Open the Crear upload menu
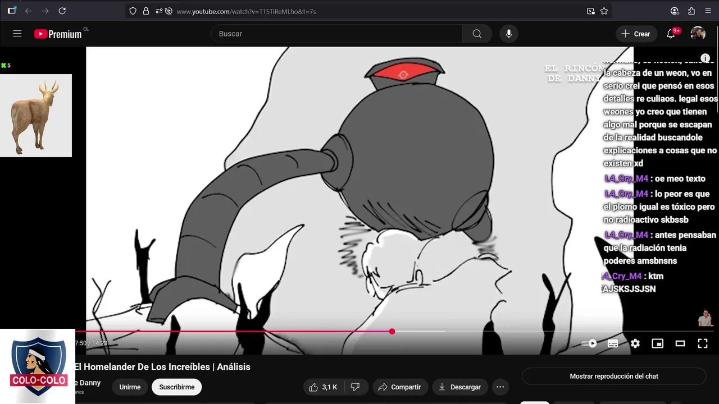Image resolution: width=719 pixels, height=404 pixels. (636, 34)
